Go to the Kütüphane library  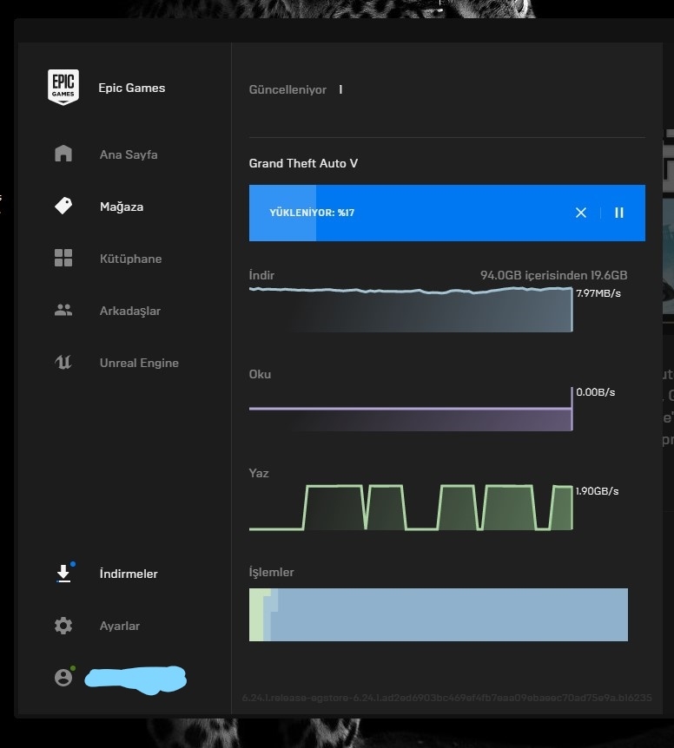point(131,259)
